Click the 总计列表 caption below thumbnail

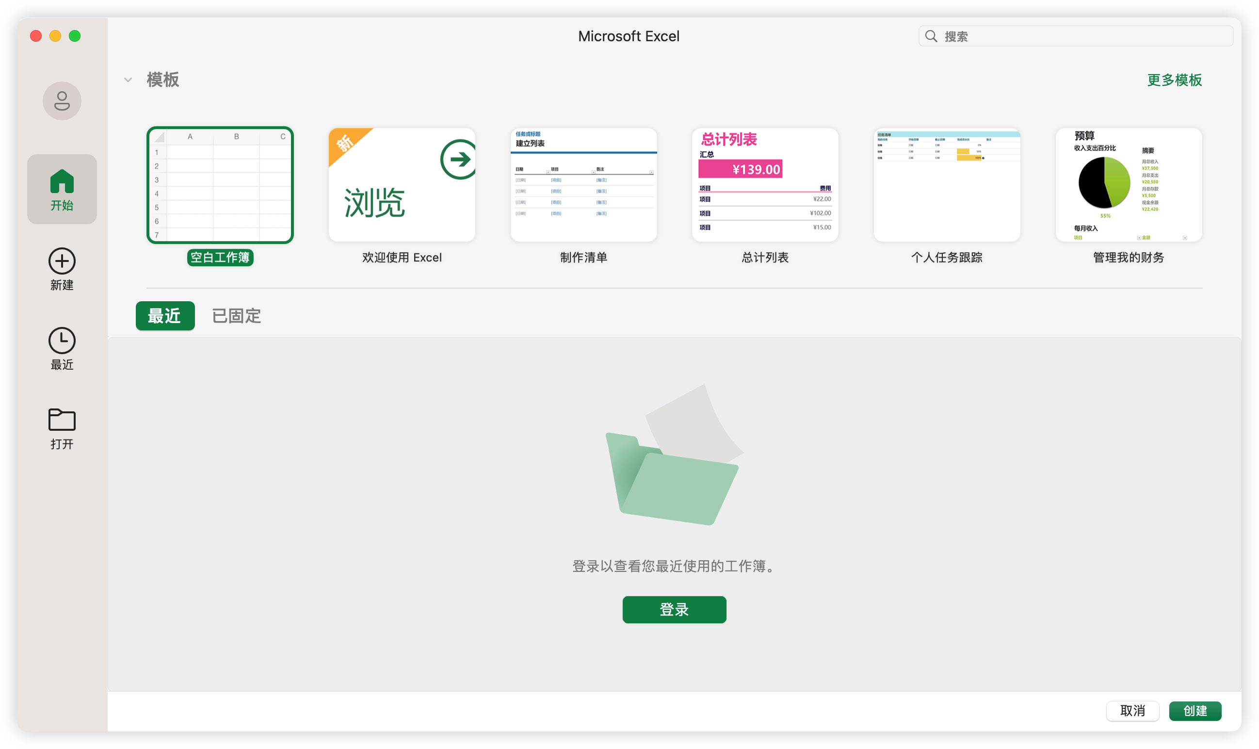(x=765, y=258)
